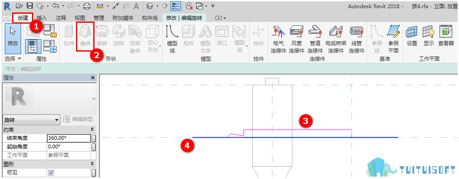Toggle the Properties palette icon
This screenshot has height=179, width=459.
point(32,46)
